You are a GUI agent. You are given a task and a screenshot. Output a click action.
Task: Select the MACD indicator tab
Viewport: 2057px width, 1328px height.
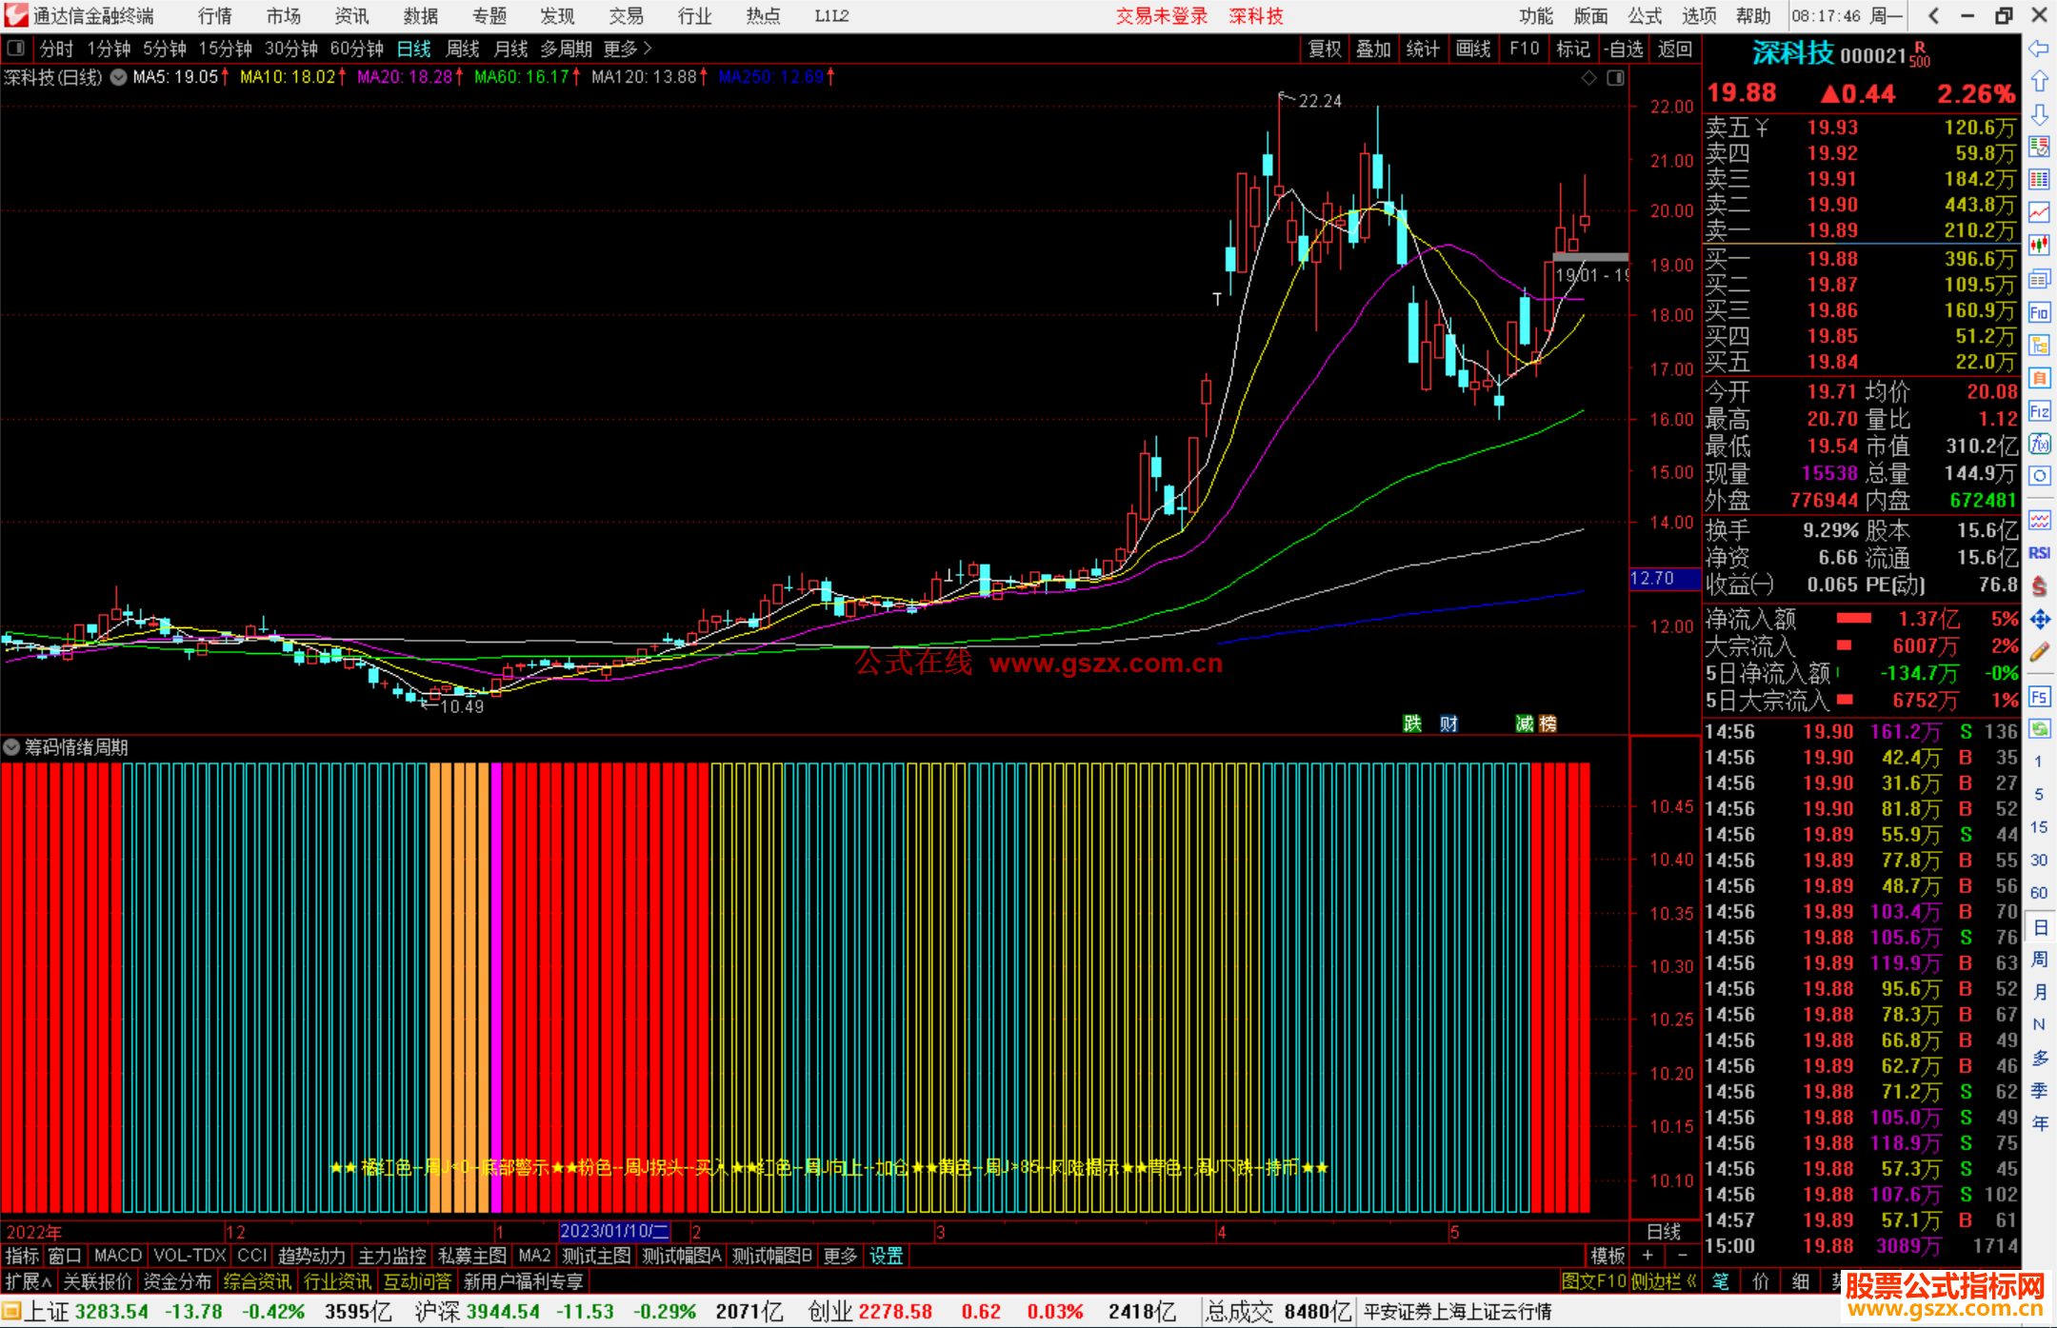point(117,1256)
